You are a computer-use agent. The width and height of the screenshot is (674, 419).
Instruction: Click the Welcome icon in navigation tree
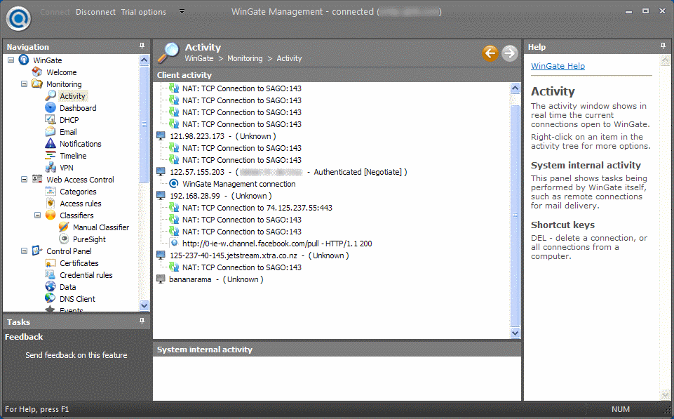[x=37, y=72]
